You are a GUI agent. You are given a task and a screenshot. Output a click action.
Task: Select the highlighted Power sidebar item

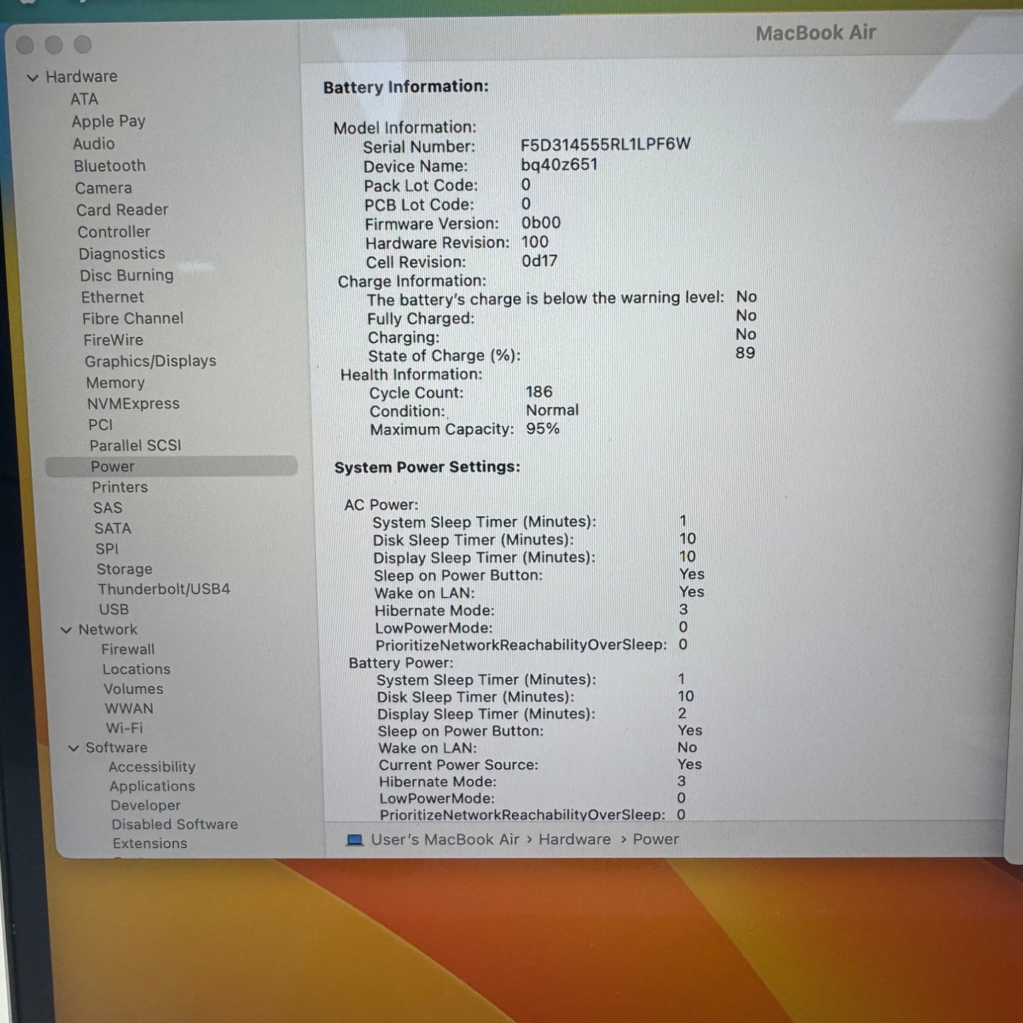coord(171,467)
